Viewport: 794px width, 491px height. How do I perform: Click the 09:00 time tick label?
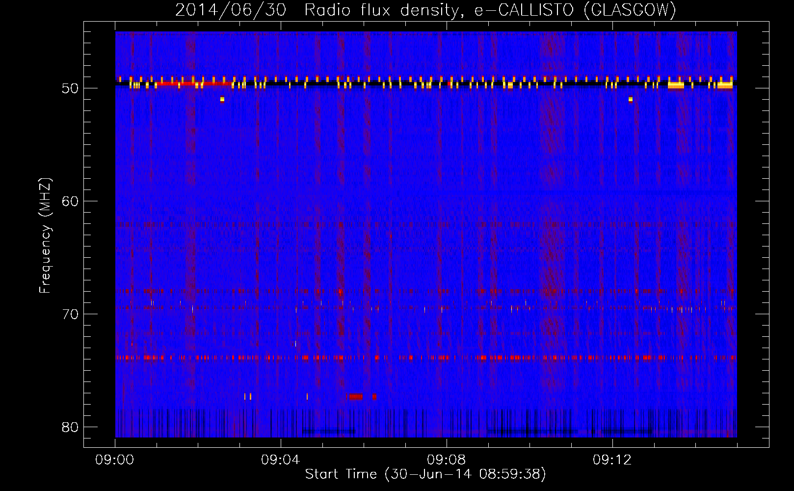(115, 460)
